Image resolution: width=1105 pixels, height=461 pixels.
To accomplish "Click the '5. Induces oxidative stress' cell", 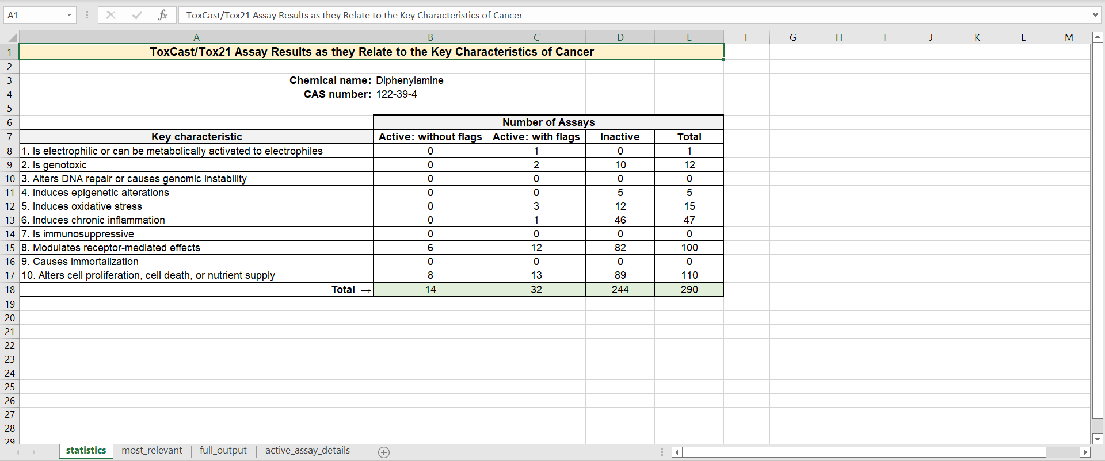I will [x=196, y=206].
